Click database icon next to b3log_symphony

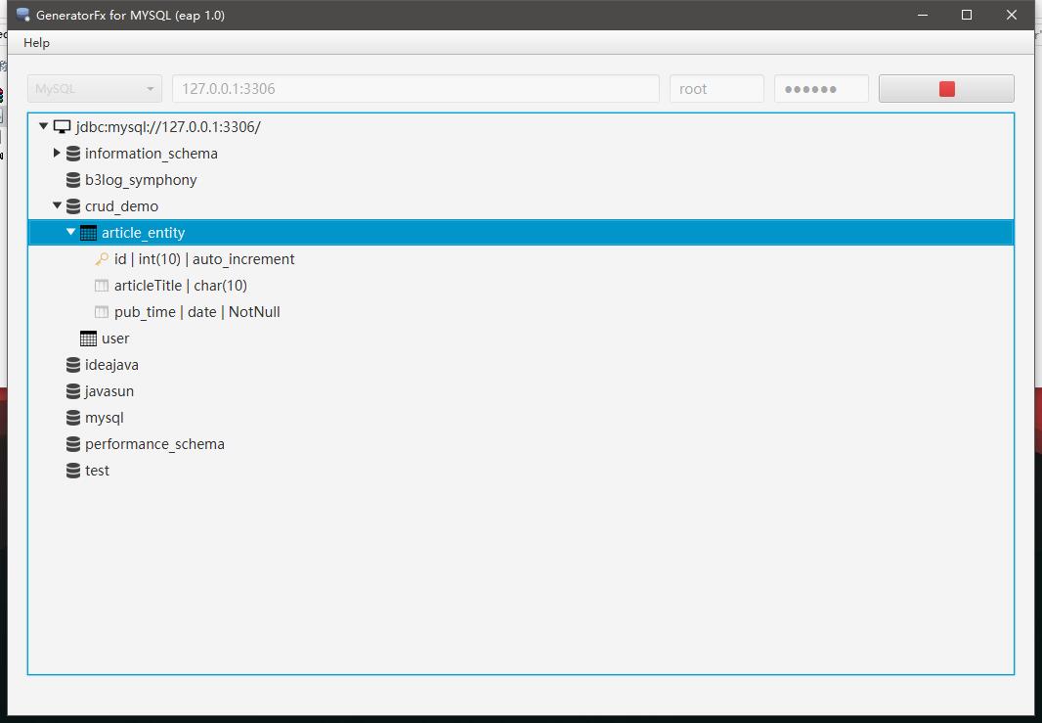coord(73,180)
